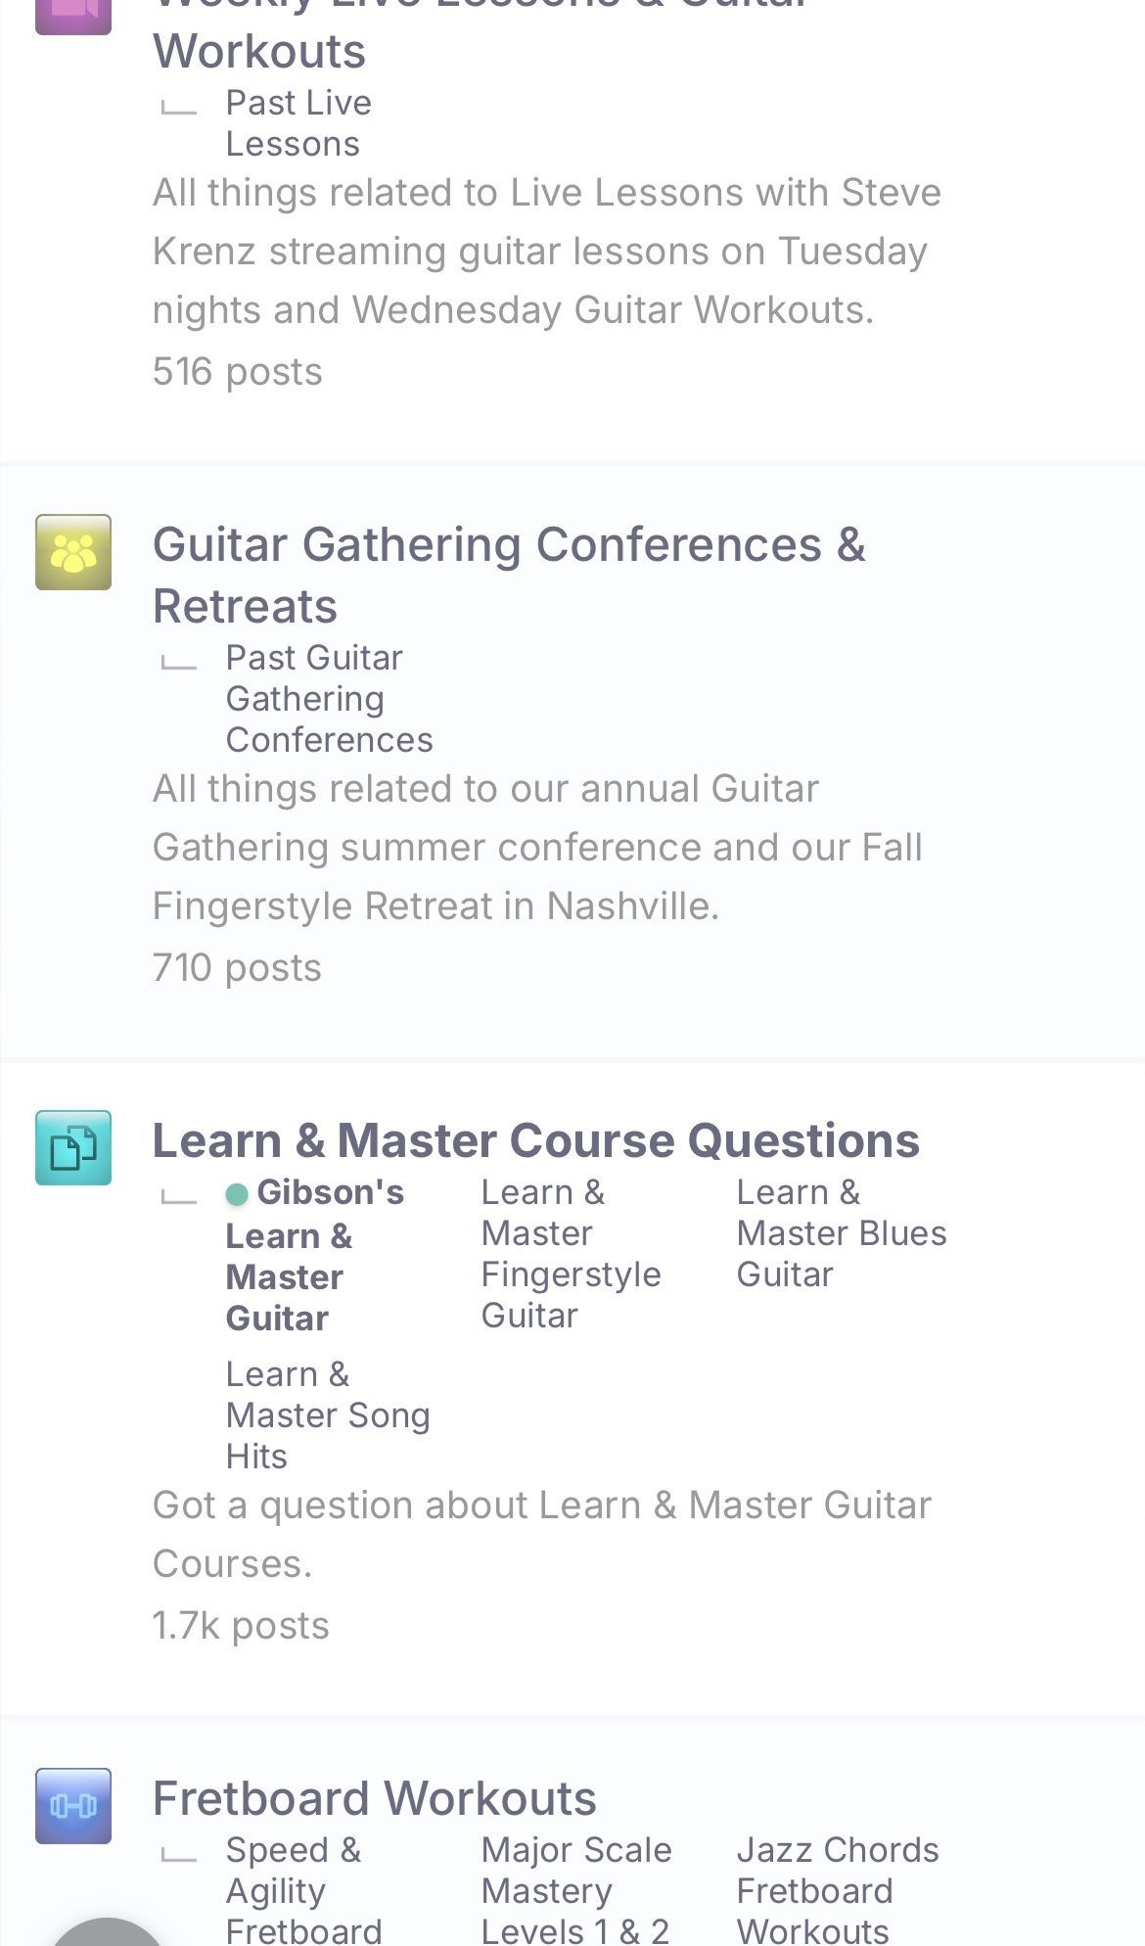Open Gibson's Learn & Master Guitar subforum
This screenshot has height=1946, width=1145.
pos(313,1256)
